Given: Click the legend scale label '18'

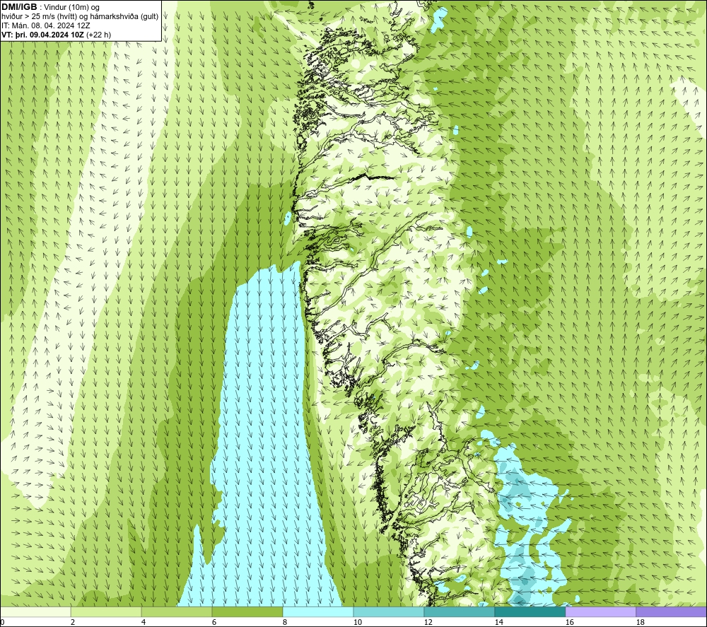Looking at the screenshot, I should coord(641,623).
